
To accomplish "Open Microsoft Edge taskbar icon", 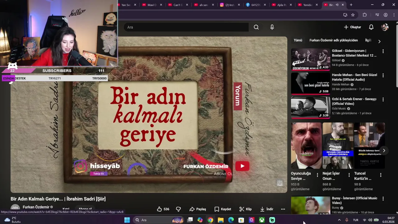I will click(x=231, y=220).
